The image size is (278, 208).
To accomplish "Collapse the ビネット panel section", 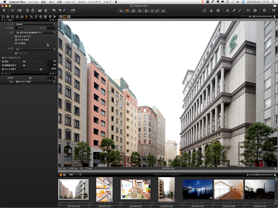I will tap(2, 74).
